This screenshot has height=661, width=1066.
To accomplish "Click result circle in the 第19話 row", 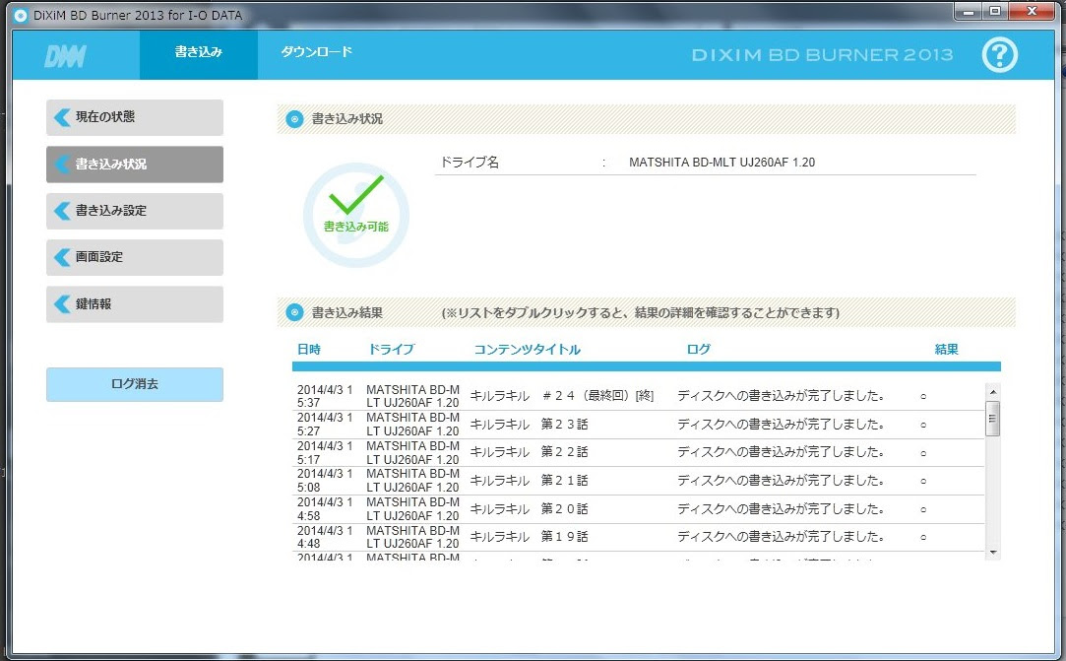I will coord(923,537).
